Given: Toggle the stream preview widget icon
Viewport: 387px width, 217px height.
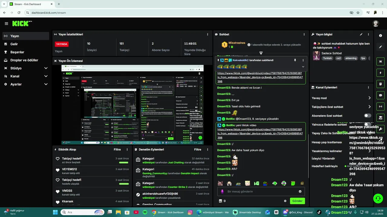Looking at the screenshot, I should point(380,61).
